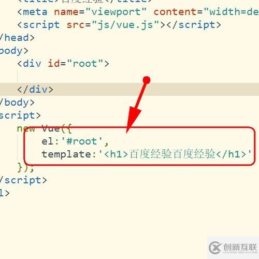Click the red arrow annotation

138,105
